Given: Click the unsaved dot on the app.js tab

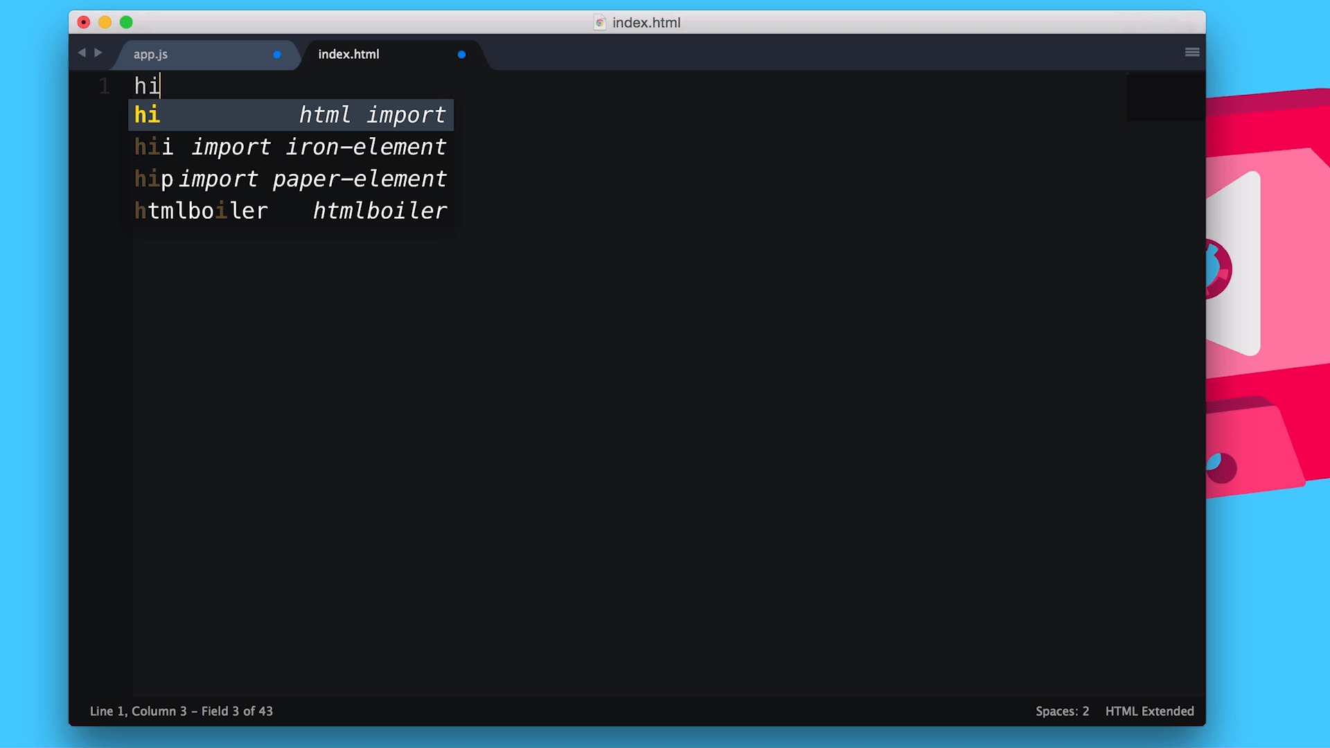Looking at the screenshot, I should (277, 55).
